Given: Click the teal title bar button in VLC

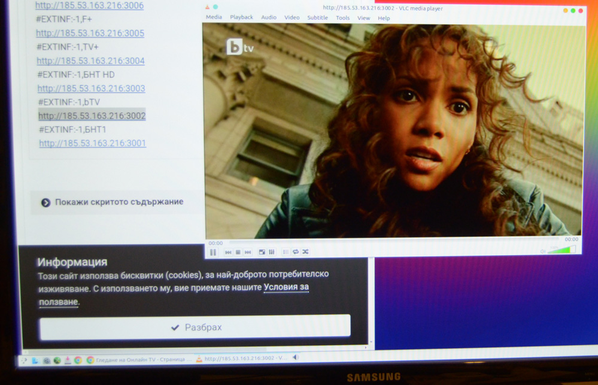Looking at the screenshot, I should tap(215, 7).
